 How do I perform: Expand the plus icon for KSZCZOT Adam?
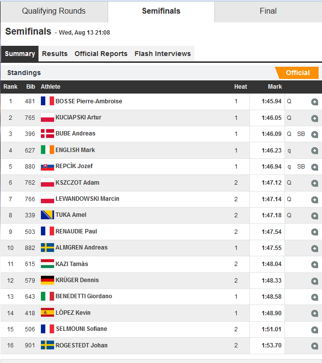coord(315,183)
